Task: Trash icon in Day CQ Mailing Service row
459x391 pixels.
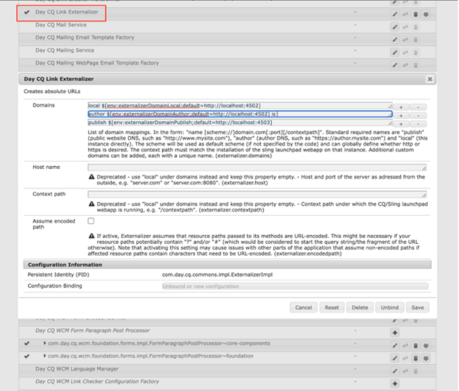Action: 416,53
